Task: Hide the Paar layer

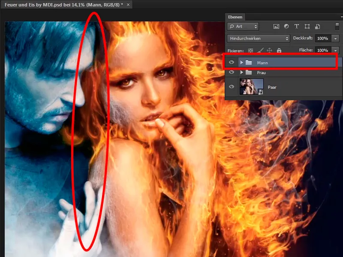Action: (232, 87)
